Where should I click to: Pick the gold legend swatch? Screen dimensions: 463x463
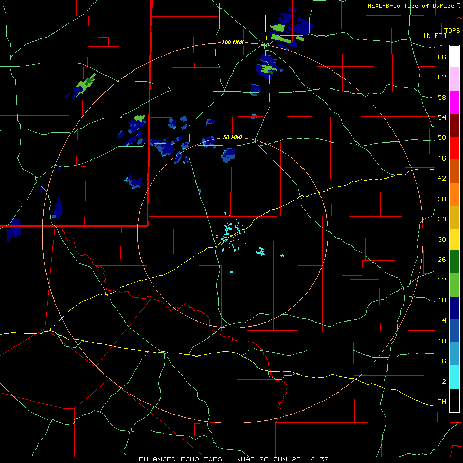[454, 218]
